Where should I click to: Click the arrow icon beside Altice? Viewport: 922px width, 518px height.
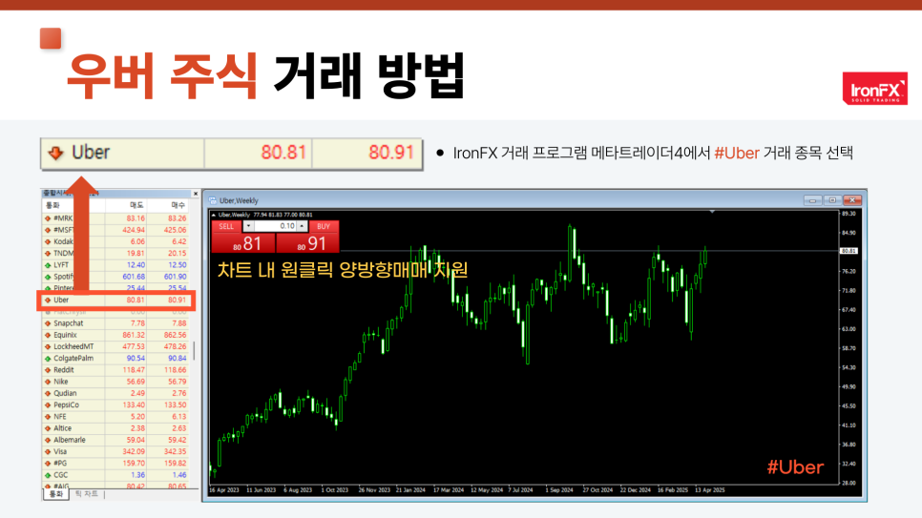coord(48,428)
